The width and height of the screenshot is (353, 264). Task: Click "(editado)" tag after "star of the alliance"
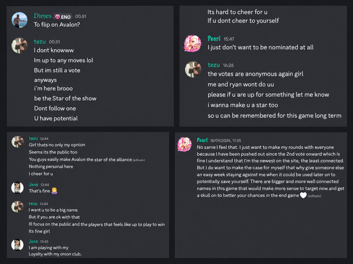(x=138, y=160)
